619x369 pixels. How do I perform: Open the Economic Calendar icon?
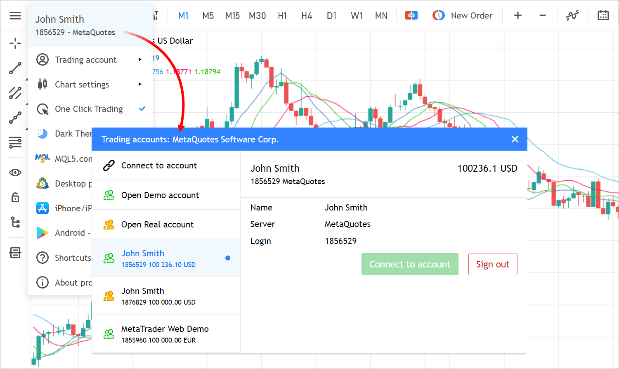click(603, 15)
